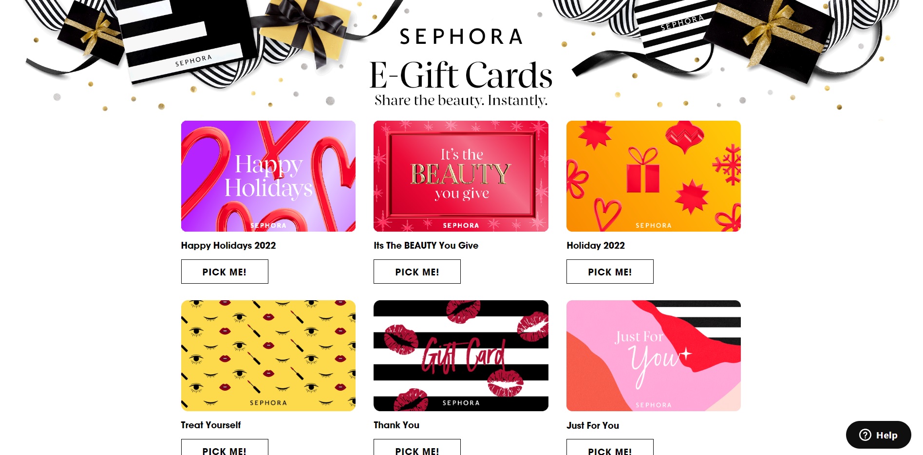The width and height of the screenshot is (923, 455).
Task: Open the pink Just For You card image
Action: [654, 356]
